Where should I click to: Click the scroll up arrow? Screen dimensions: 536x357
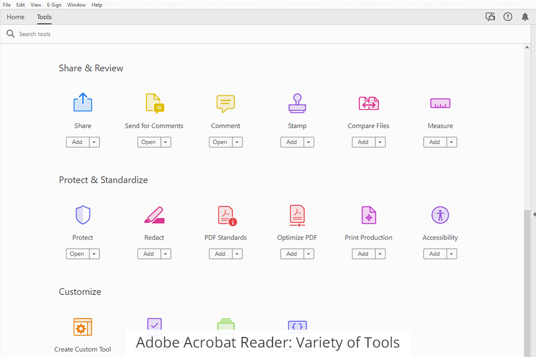[x=527, y=48]
